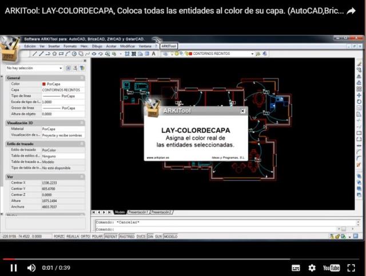
Task: Toggle REFENT object snap
Action: coord(111,237)
